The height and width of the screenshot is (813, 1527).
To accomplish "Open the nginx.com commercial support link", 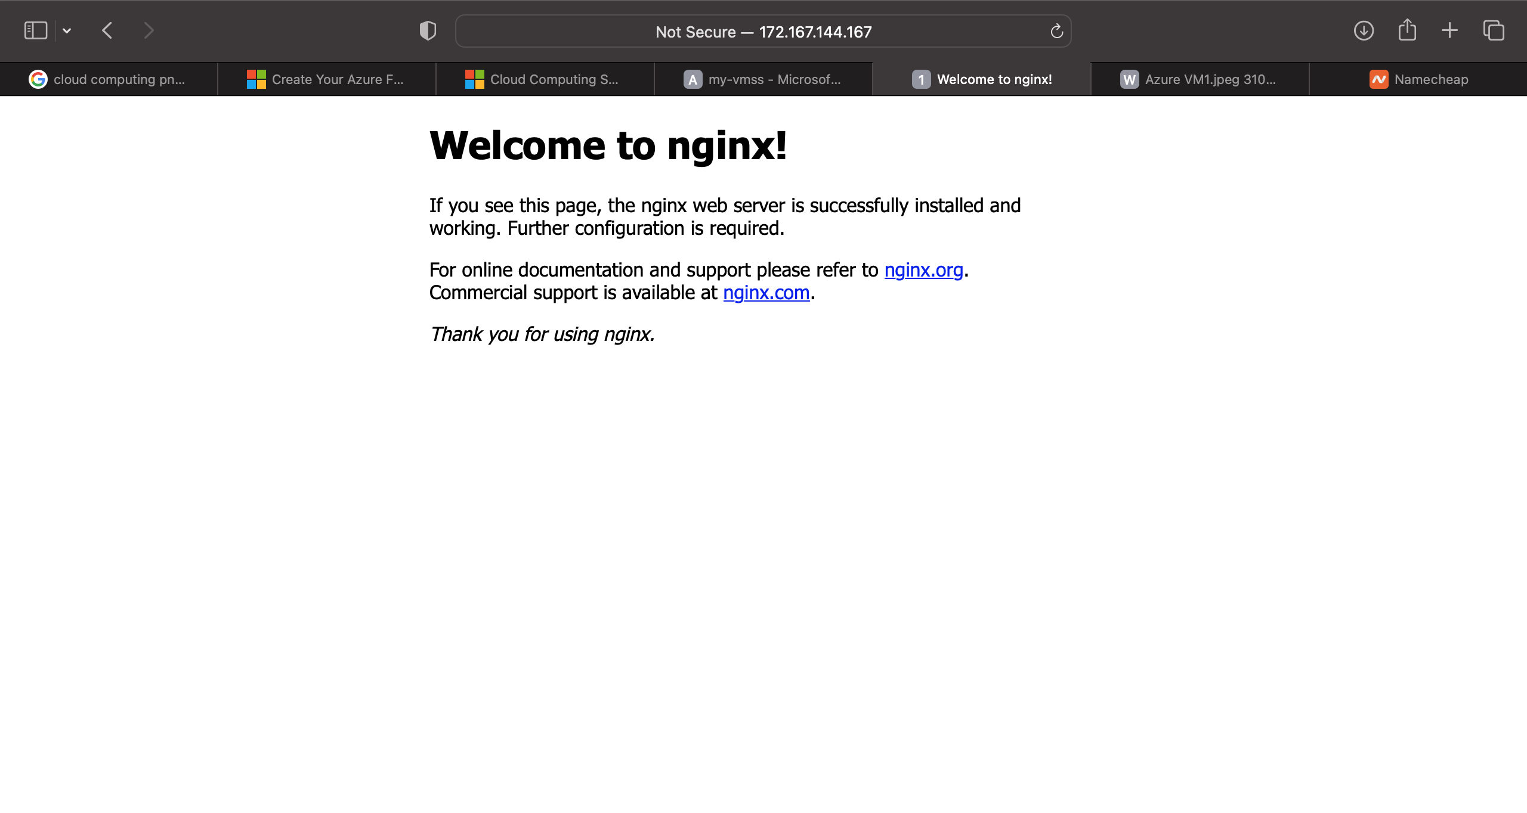I will [766, 293].
